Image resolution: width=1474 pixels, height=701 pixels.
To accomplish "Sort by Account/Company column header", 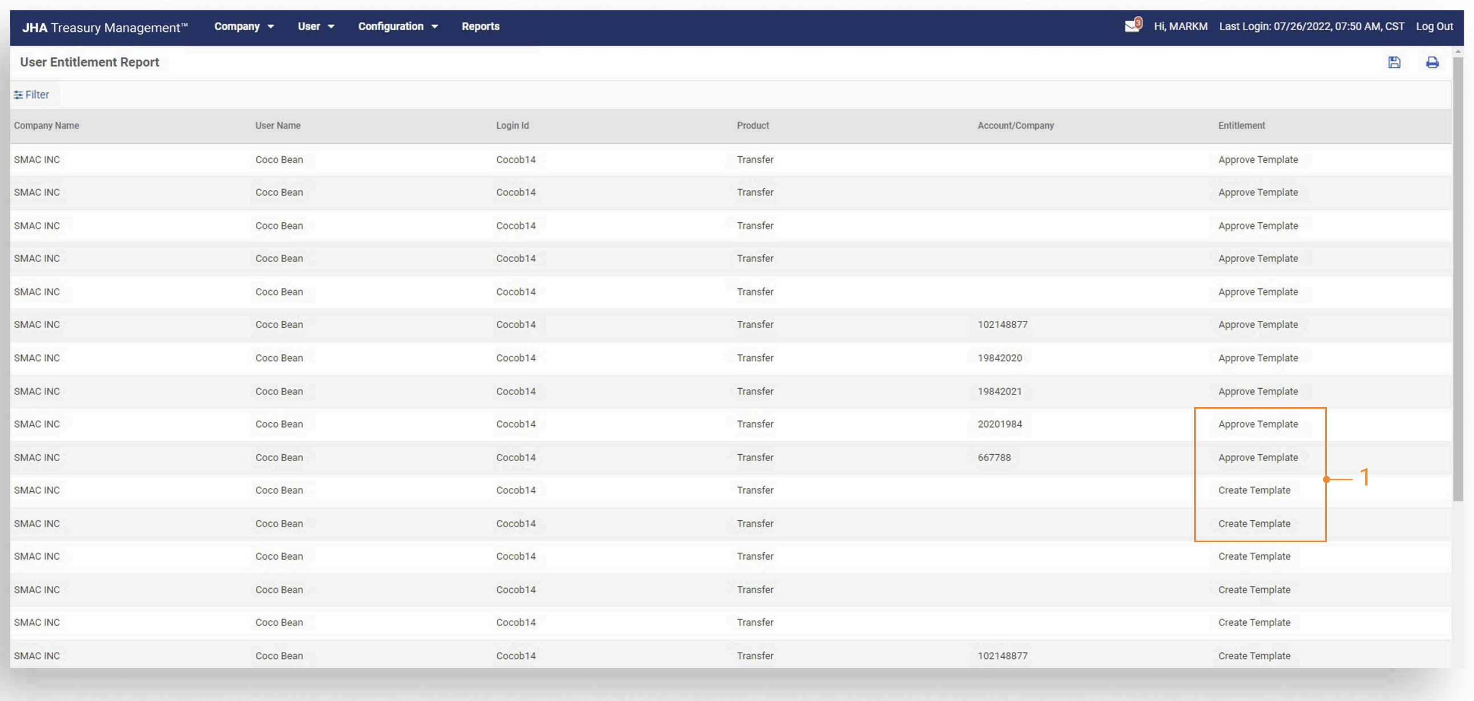I will 1015,125.
